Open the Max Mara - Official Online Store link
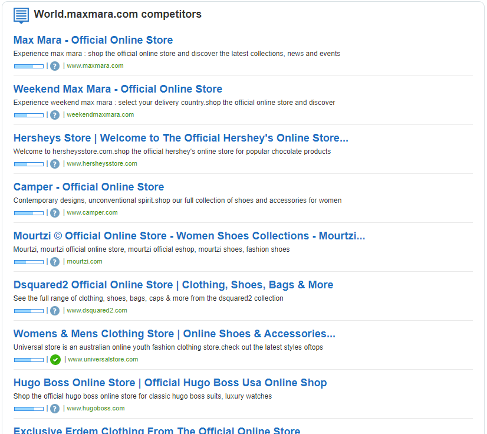The image size is (487, 434). [93, 40]
